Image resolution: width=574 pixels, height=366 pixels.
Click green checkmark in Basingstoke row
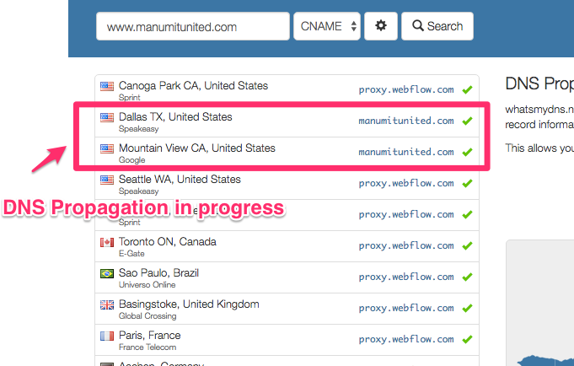[x=467, y=308]
